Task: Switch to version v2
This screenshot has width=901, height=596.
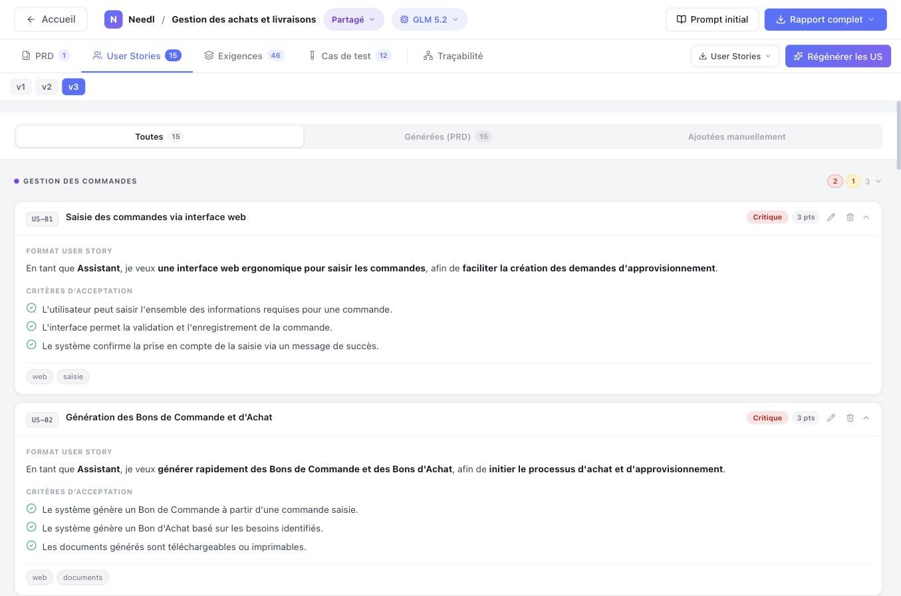Action: pos(47,86)
